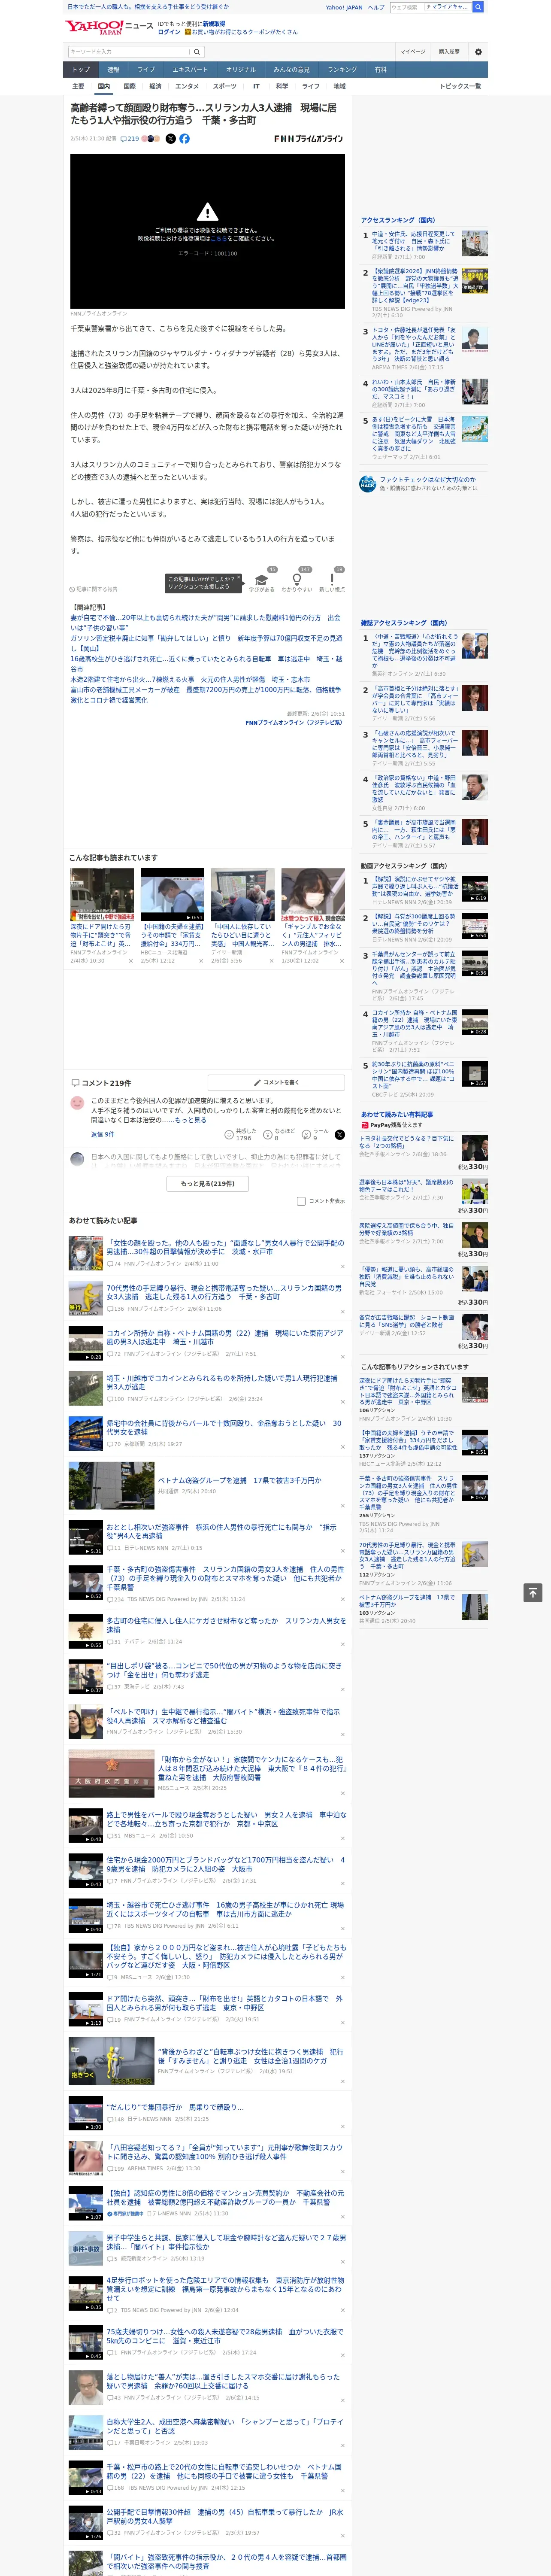Screen dimensions: 551x2576
Task: Click the マイページ link
Action: (x=413, y=52)
